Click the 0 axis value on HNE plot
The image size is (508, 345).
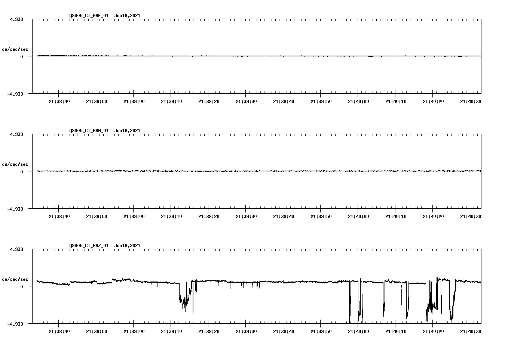tap(22, 56)
